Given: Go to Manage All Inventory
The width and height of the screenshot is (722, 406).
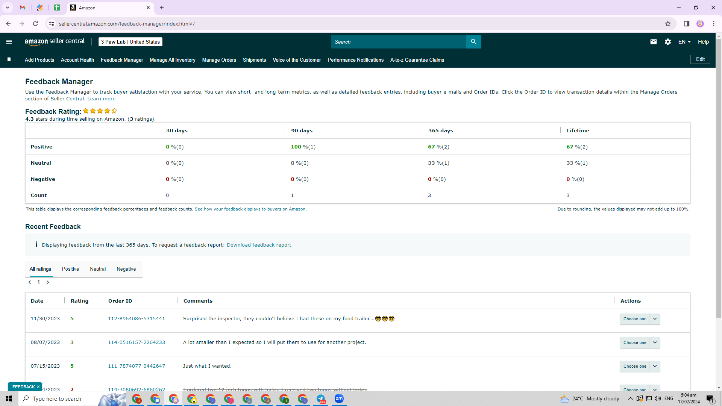Looking at the screenshot, I should [x=173, y=60].
